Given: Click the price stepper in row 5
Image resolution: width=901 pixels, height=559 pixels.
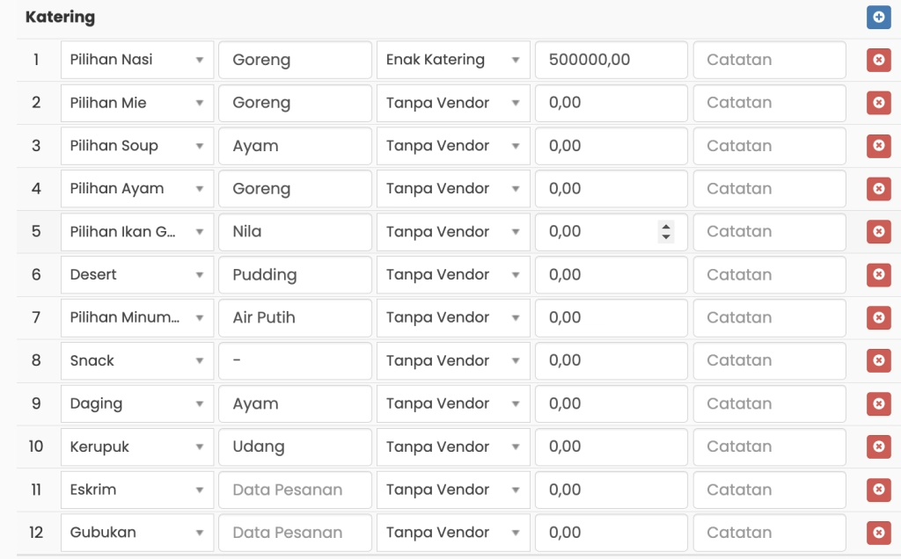Looking at the screenshot, I should (x=666, y=232).
